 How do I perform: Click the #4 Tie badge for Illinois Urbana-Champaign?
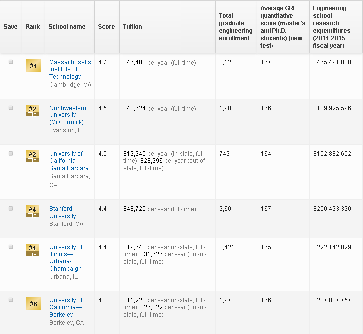[x=33, y=250]
